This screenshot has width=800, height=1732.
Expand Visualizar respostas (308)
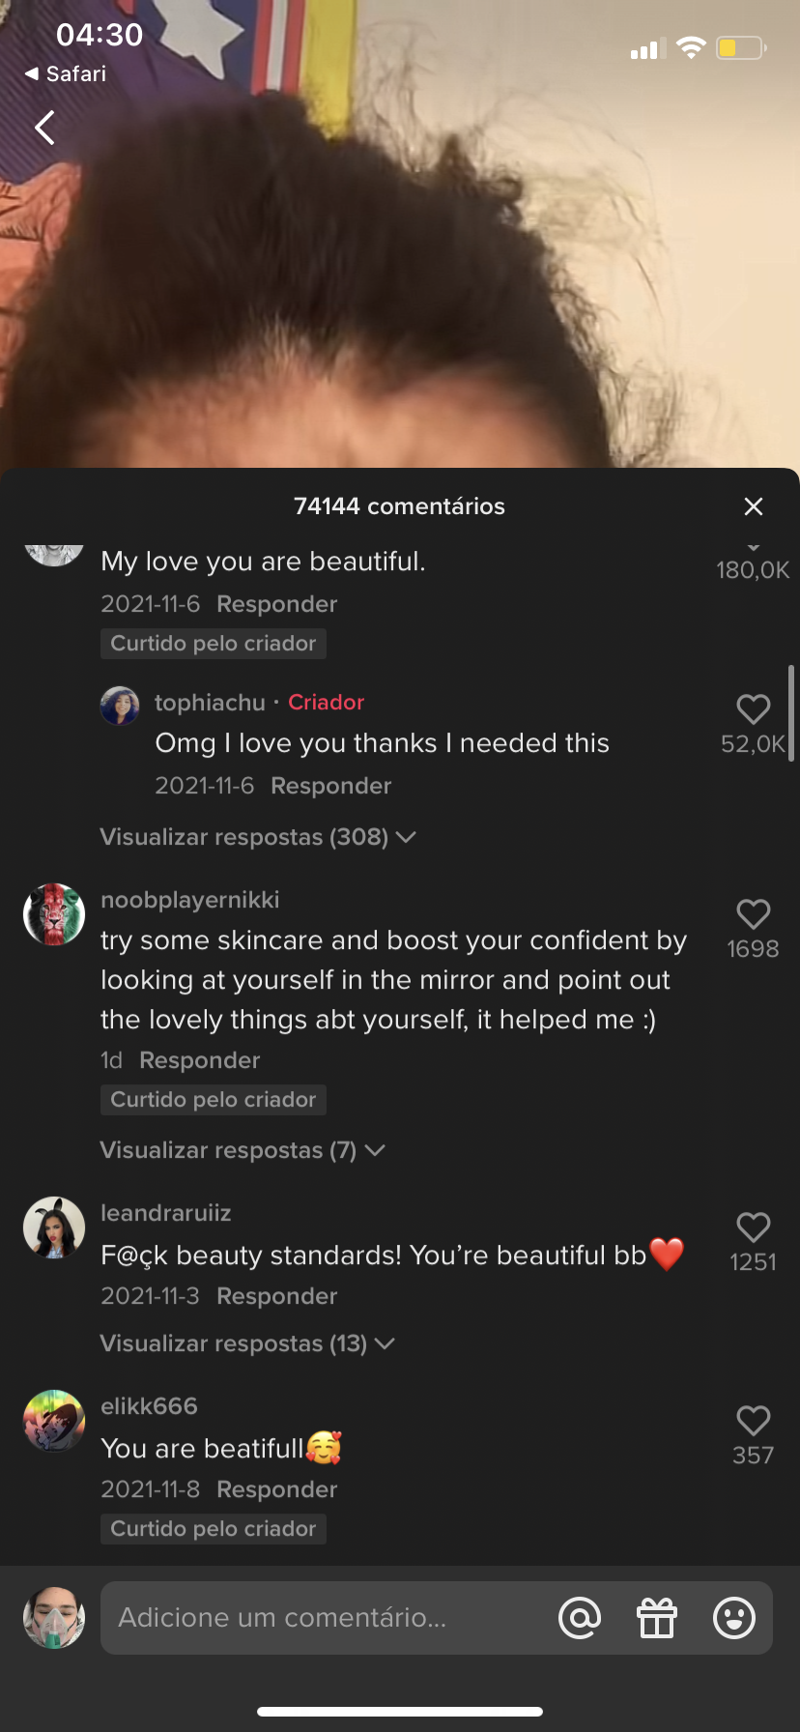[x=258, y=837]
